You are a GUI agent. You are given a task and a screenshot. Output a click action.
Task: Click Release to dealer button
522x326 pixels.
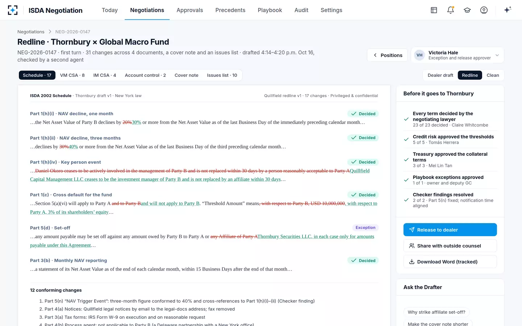tap(450, 230)
